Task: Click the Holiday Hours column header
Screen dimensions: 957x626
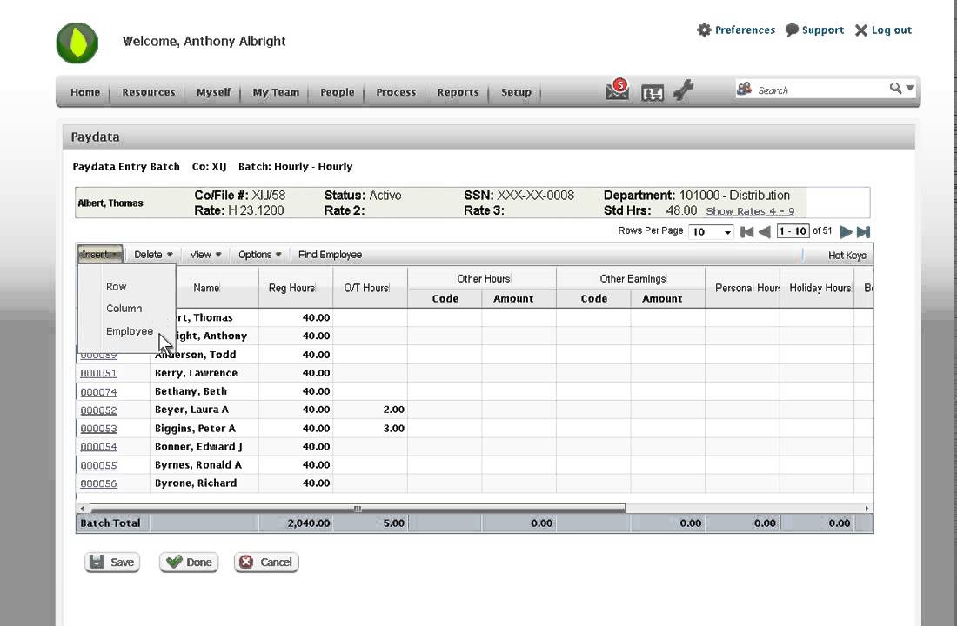Action: pyautogui.click(x=817, y=288)
